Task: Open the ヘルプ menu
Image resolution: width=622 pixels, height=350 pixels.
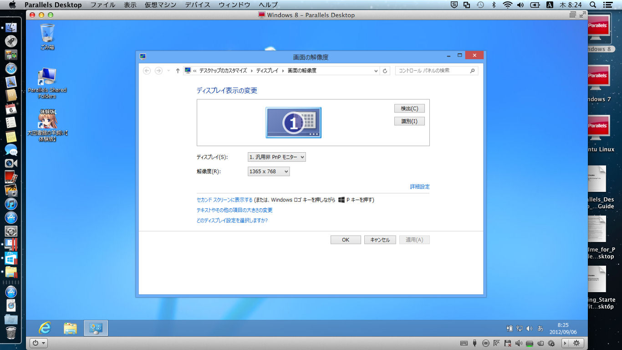Action: 268,5
